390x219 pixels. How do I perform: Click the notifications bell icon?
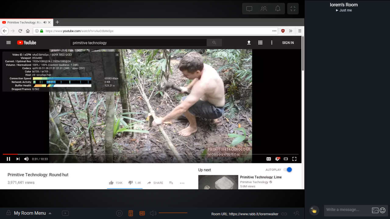pos(278,9)
